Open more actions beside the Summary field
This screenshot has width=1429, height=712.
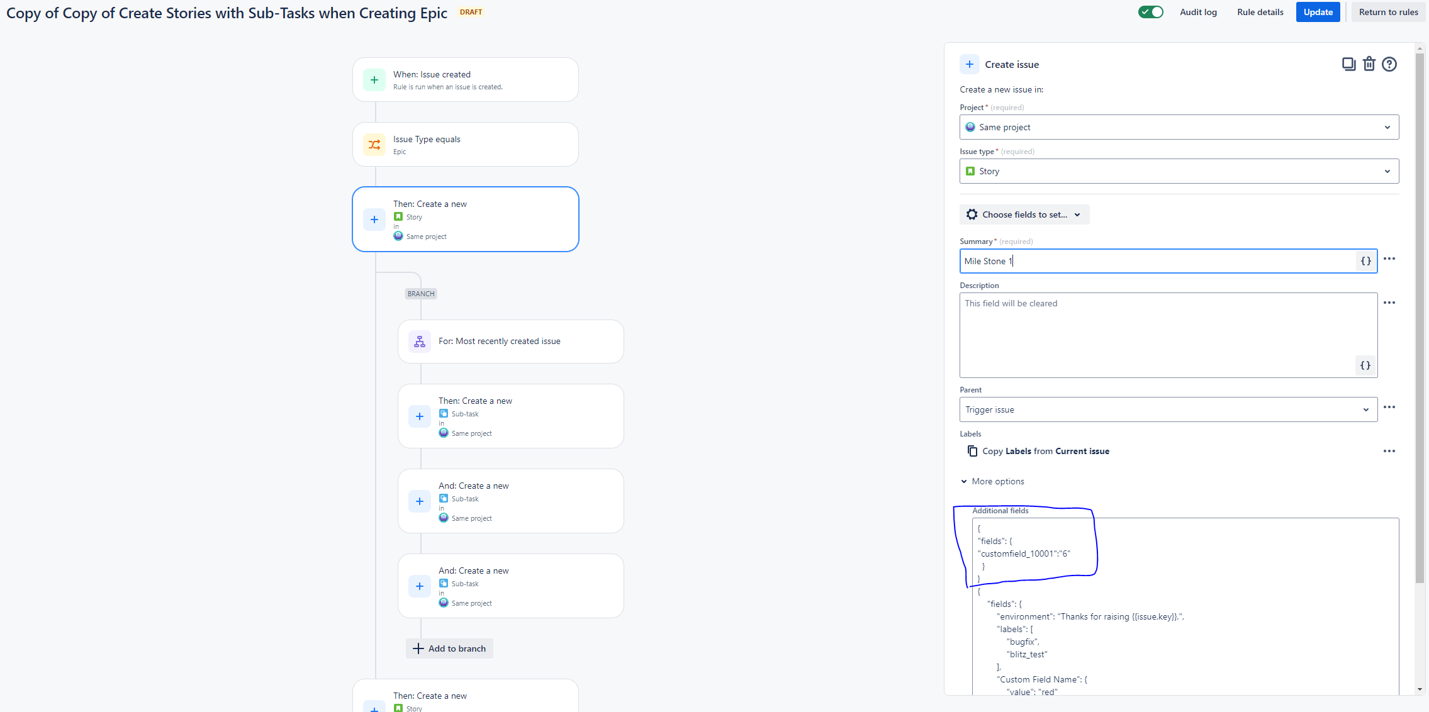(1390, 259)
